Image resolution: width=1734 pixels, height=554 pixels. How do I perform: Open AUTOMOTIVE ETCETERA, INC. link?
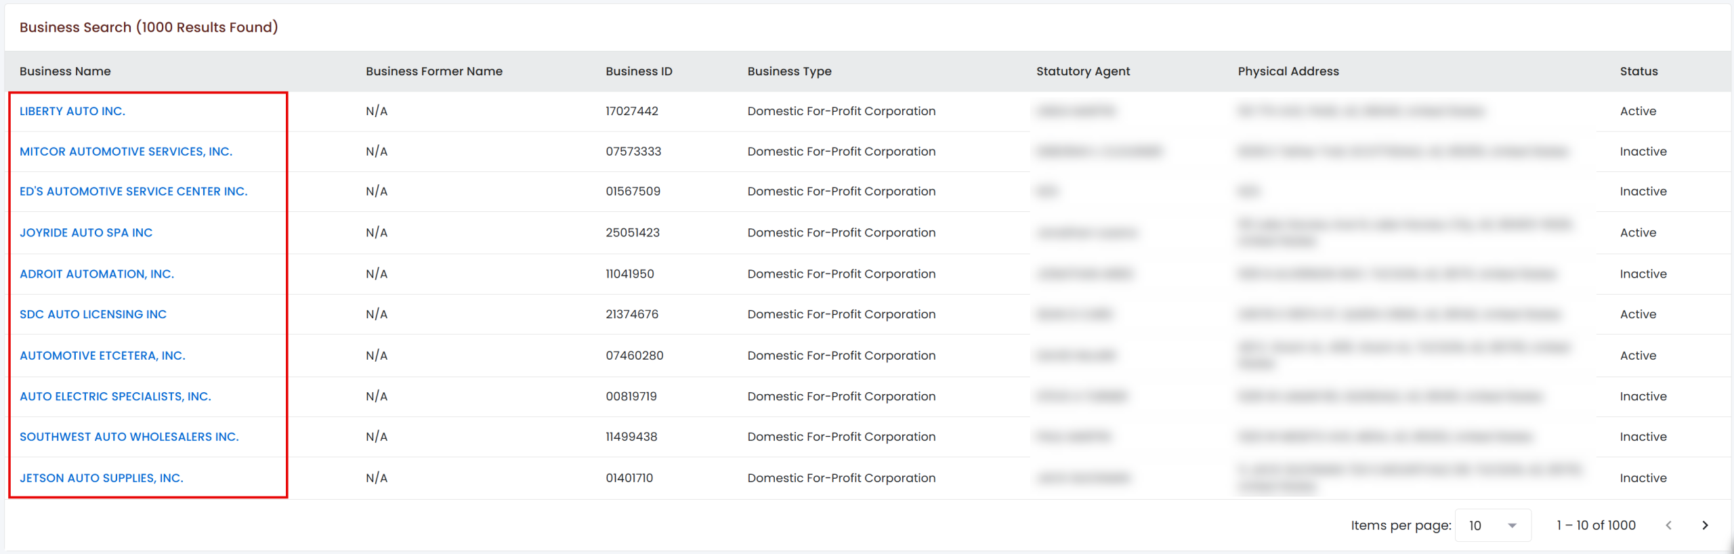[102, 356]
